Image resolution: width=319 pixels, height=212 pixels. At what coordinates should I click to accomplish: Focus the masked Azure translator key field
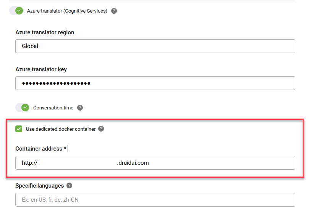tap(155, 83)
